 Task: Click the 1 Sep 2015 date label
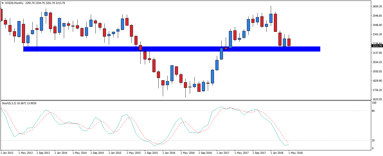(x=151, y=153)
